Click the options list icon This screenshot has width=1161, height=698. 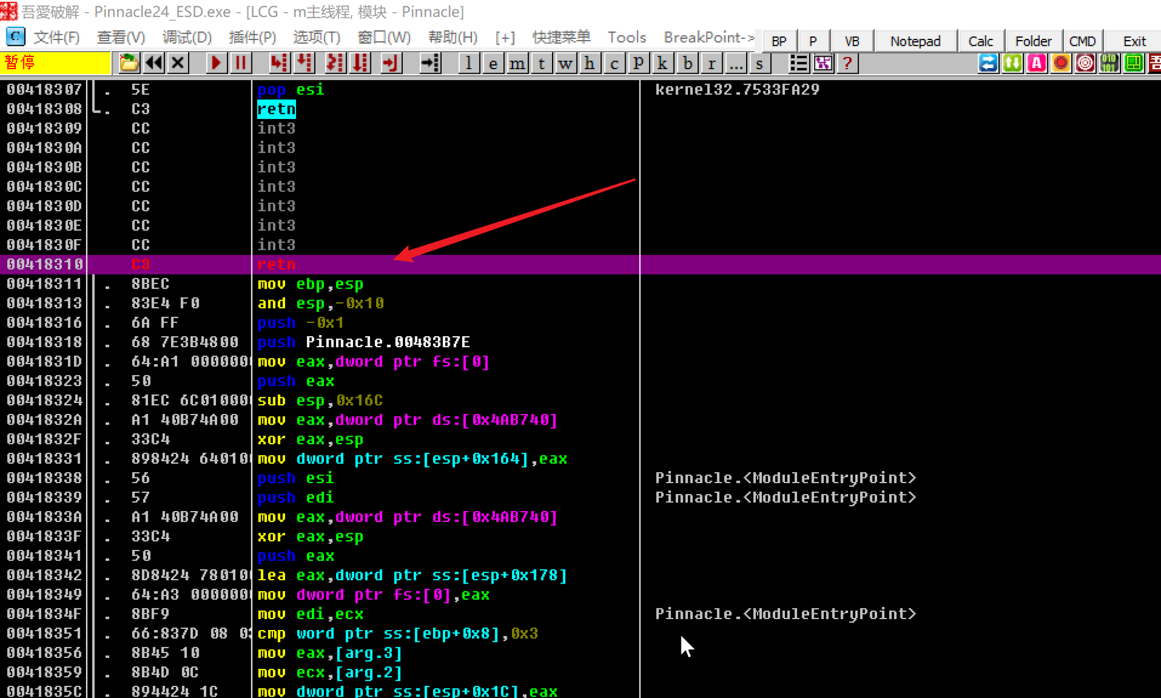799,63
